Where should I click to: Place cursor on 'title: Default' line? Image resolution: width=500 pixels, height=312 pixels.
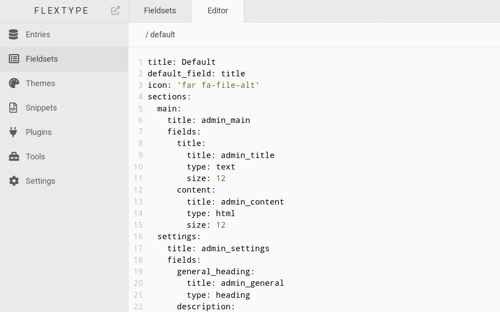pos(182,62)
